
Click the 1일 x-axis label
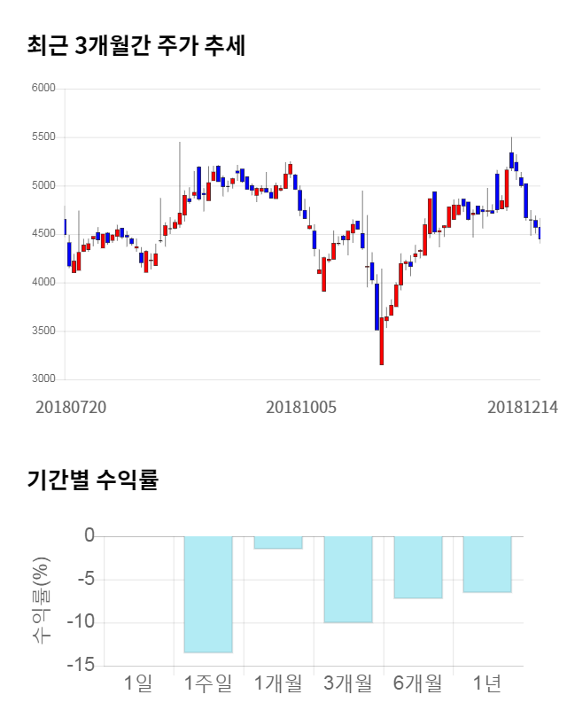[139, 683]
